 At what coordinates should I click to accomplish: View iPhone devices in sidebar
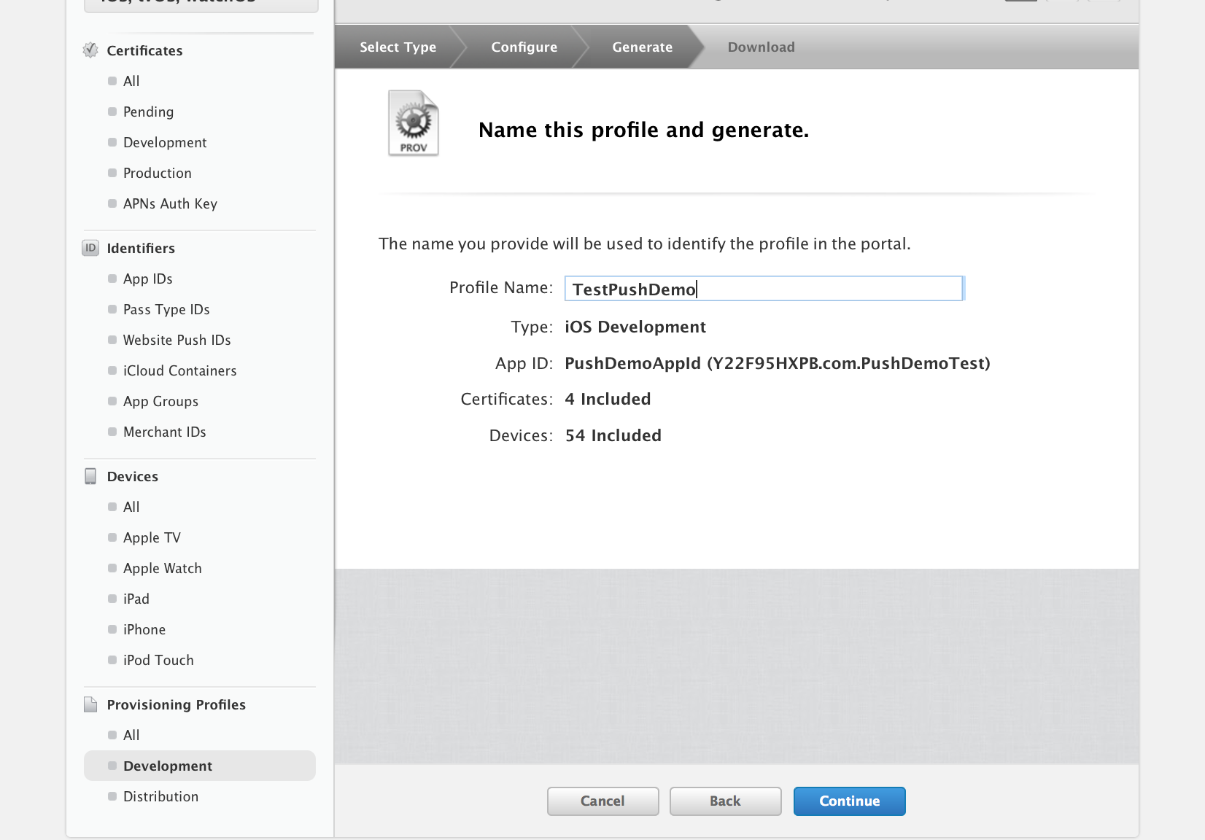point(144,629)
